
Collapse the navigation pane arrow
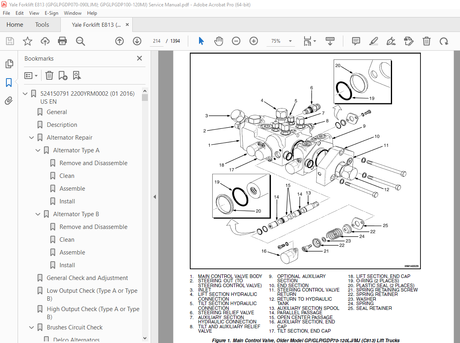pyautogui.click(x=155, y=197)
